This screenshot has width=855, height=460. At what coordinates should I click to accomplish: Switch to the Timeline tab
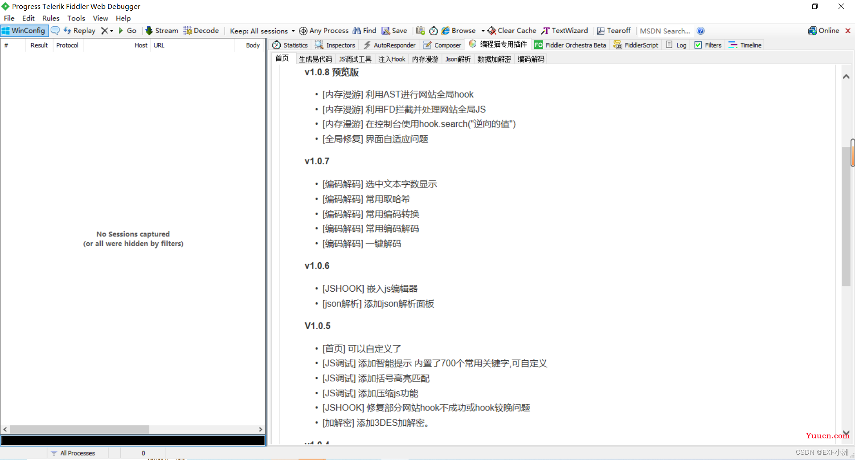point(745,45)
